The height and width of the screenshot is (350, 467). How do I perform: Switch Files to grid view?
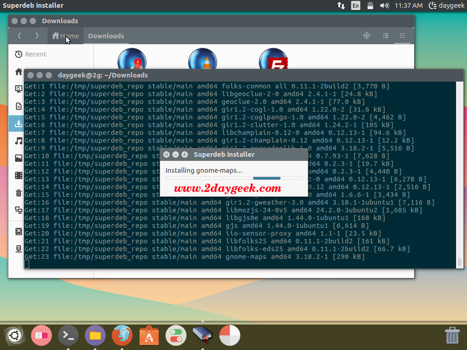402,36
